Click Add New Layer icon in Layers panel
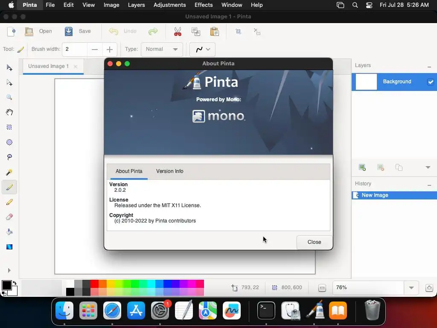 coord(362,167)
